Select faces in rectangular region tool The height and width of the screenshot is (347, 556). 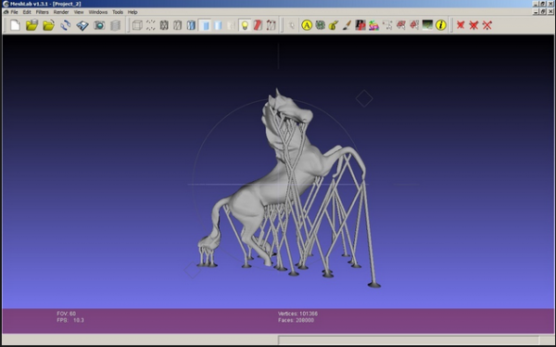(400, 25)
